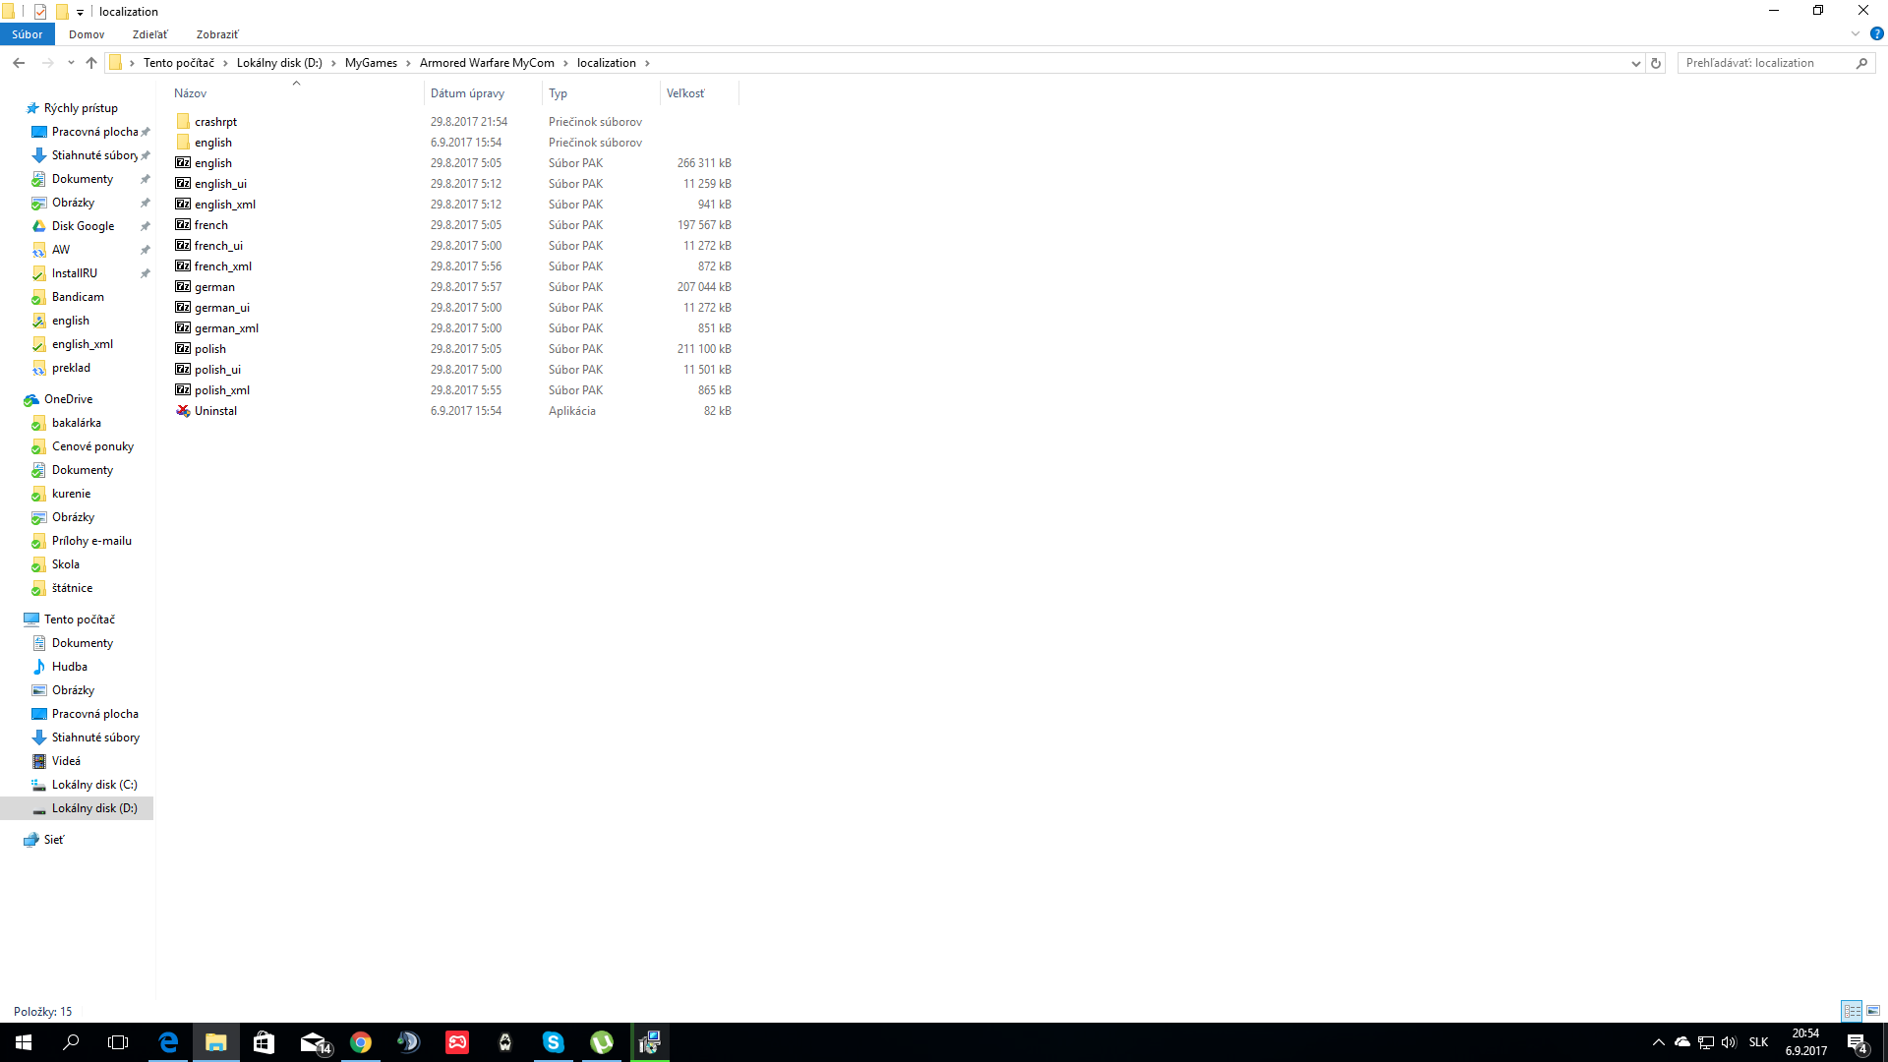Open the Action Center notifications icon

tap(1858, 1042)
